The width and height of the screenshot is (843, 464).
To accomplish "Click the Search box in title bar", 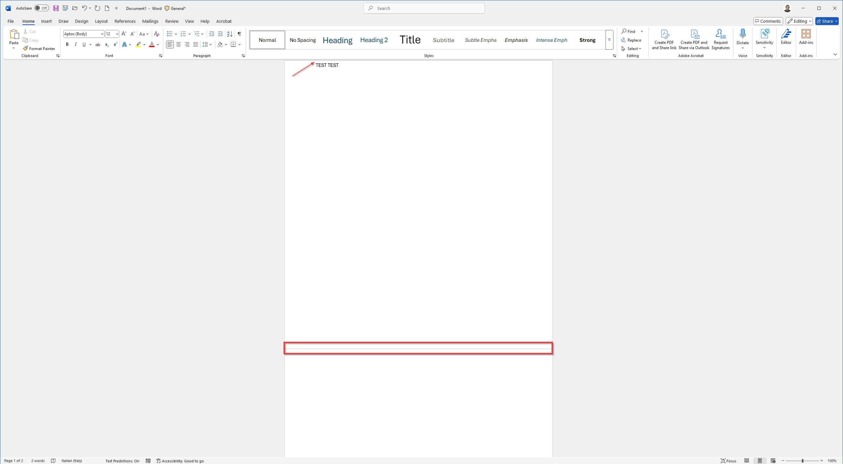I will [424, 8].
